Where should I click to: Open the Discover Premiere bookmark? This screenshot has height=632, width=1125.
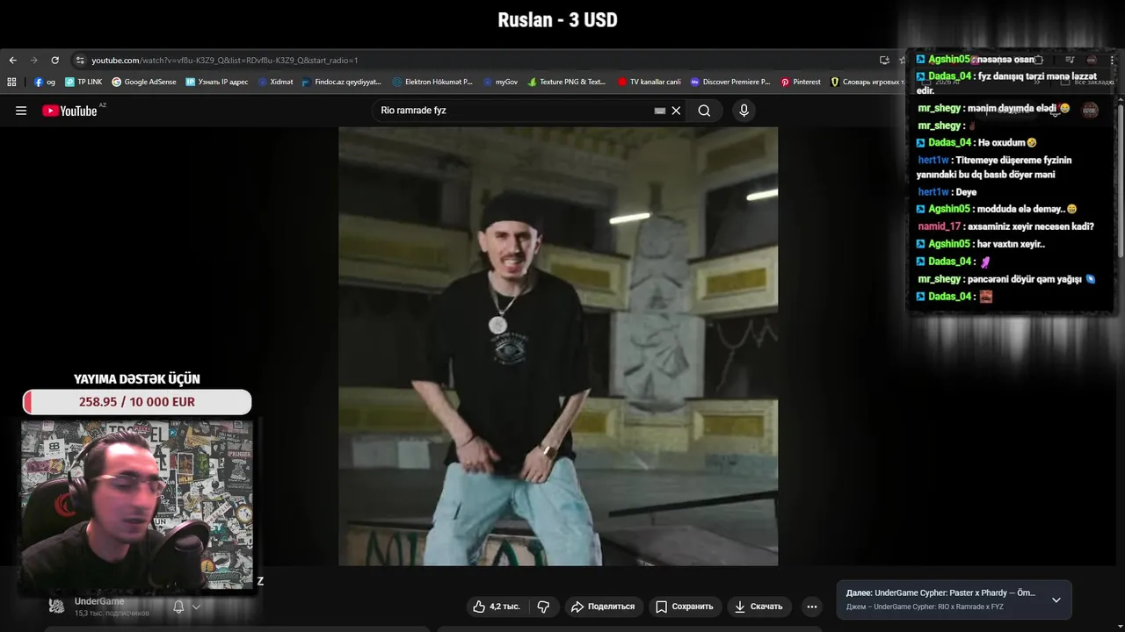pos(730,82)
